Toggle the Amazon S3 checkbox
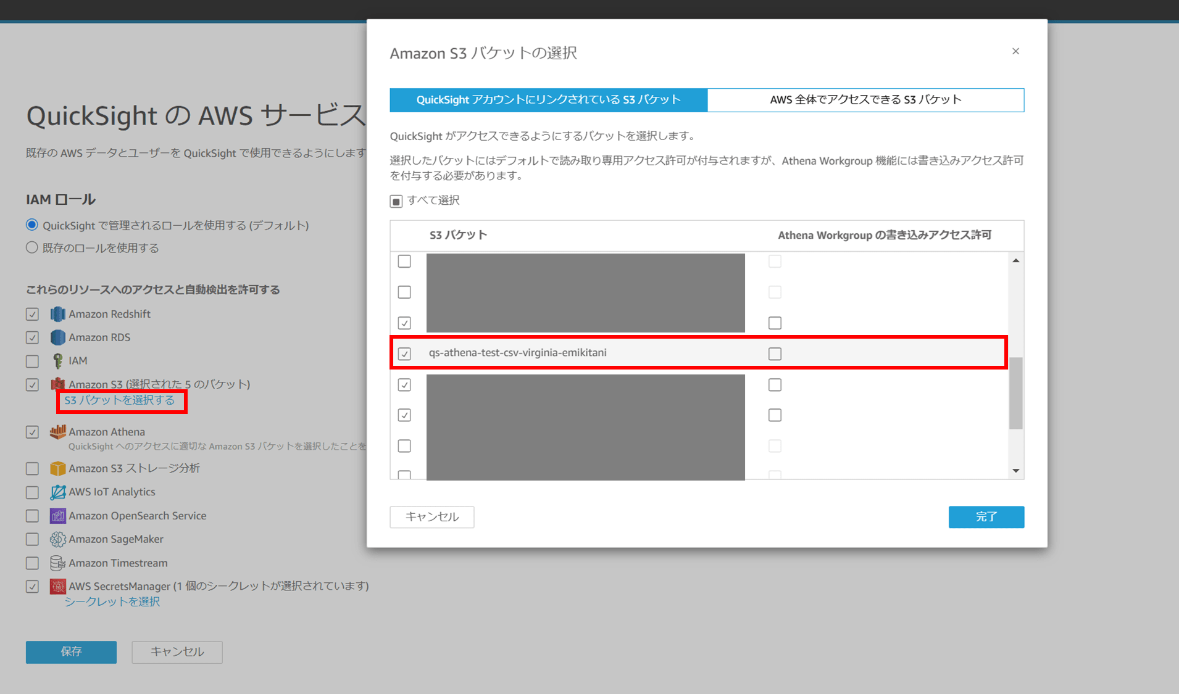The height and width of the screenshot is (694, 1179). (x=32, y=384)
